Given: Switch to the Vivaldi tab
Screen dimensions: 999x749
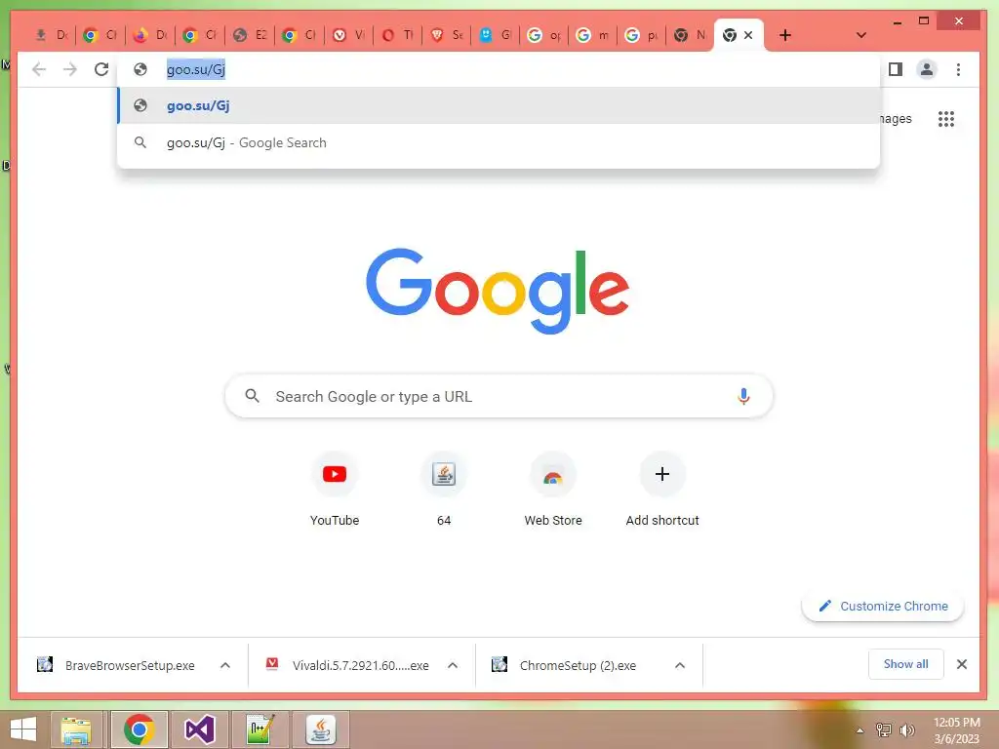Looking at the screenshot, I should [350, 35].
